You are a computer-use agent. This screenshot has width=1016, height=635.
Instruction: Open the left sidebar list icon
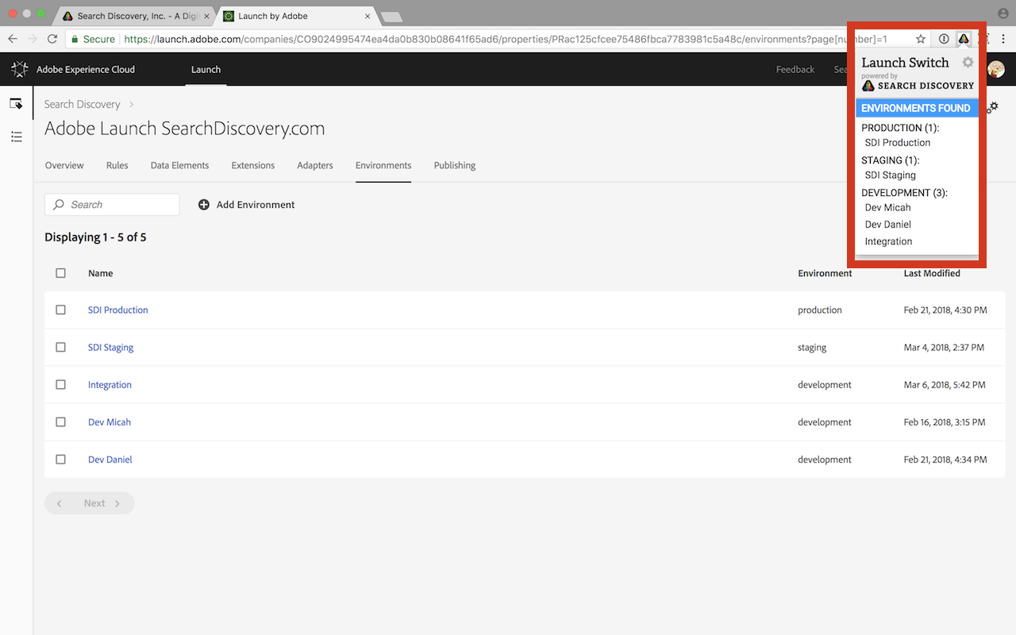coord(16,137)
